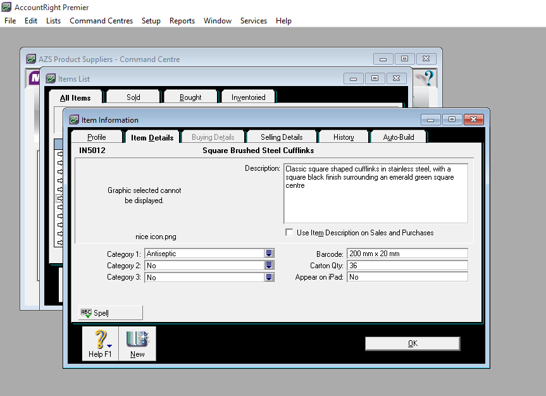Click the Item Information window icon

coord(74,120)
